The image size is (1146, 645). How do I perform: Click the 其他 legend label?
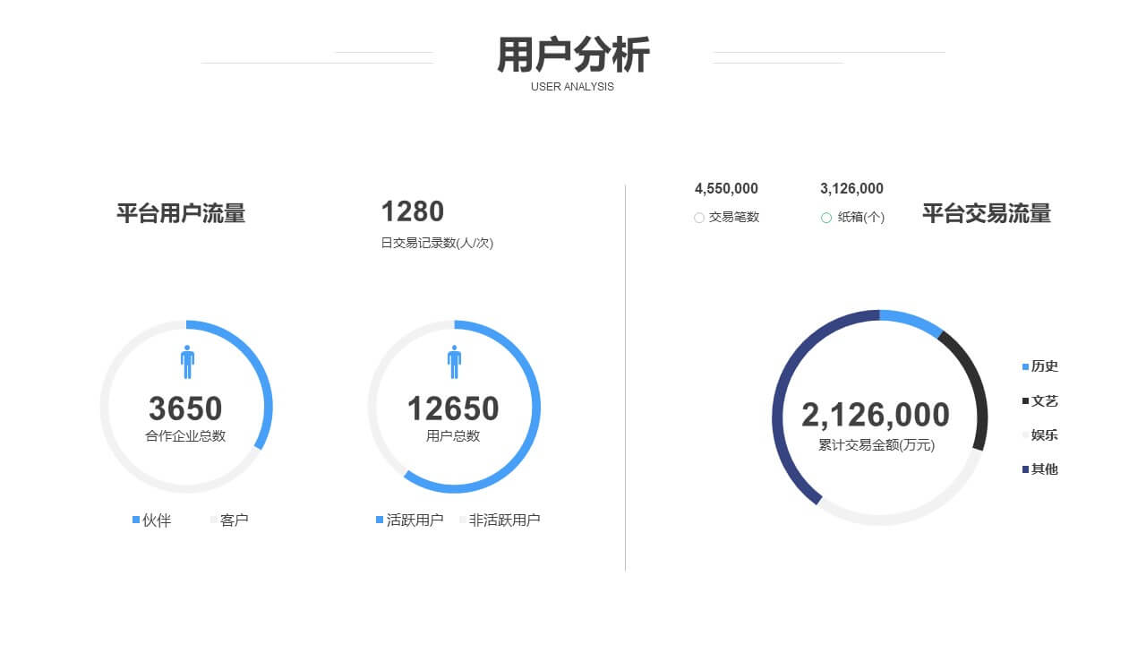1045,469
